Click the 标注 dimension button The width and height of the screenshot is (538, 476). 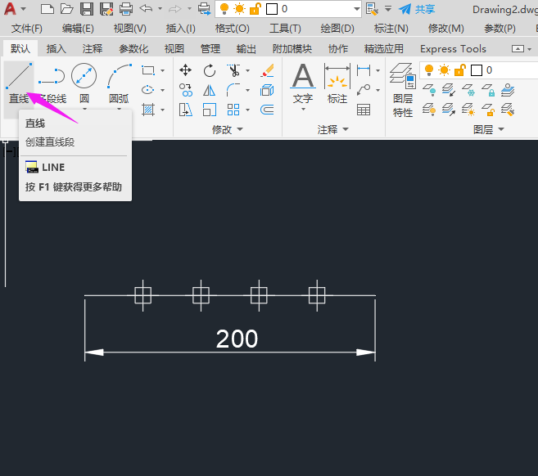pos(337,83)
